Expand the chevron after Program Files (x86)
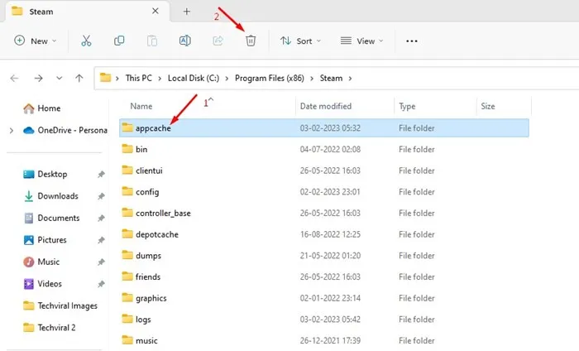This screenshot has width=579, height=351. [312, 79]
